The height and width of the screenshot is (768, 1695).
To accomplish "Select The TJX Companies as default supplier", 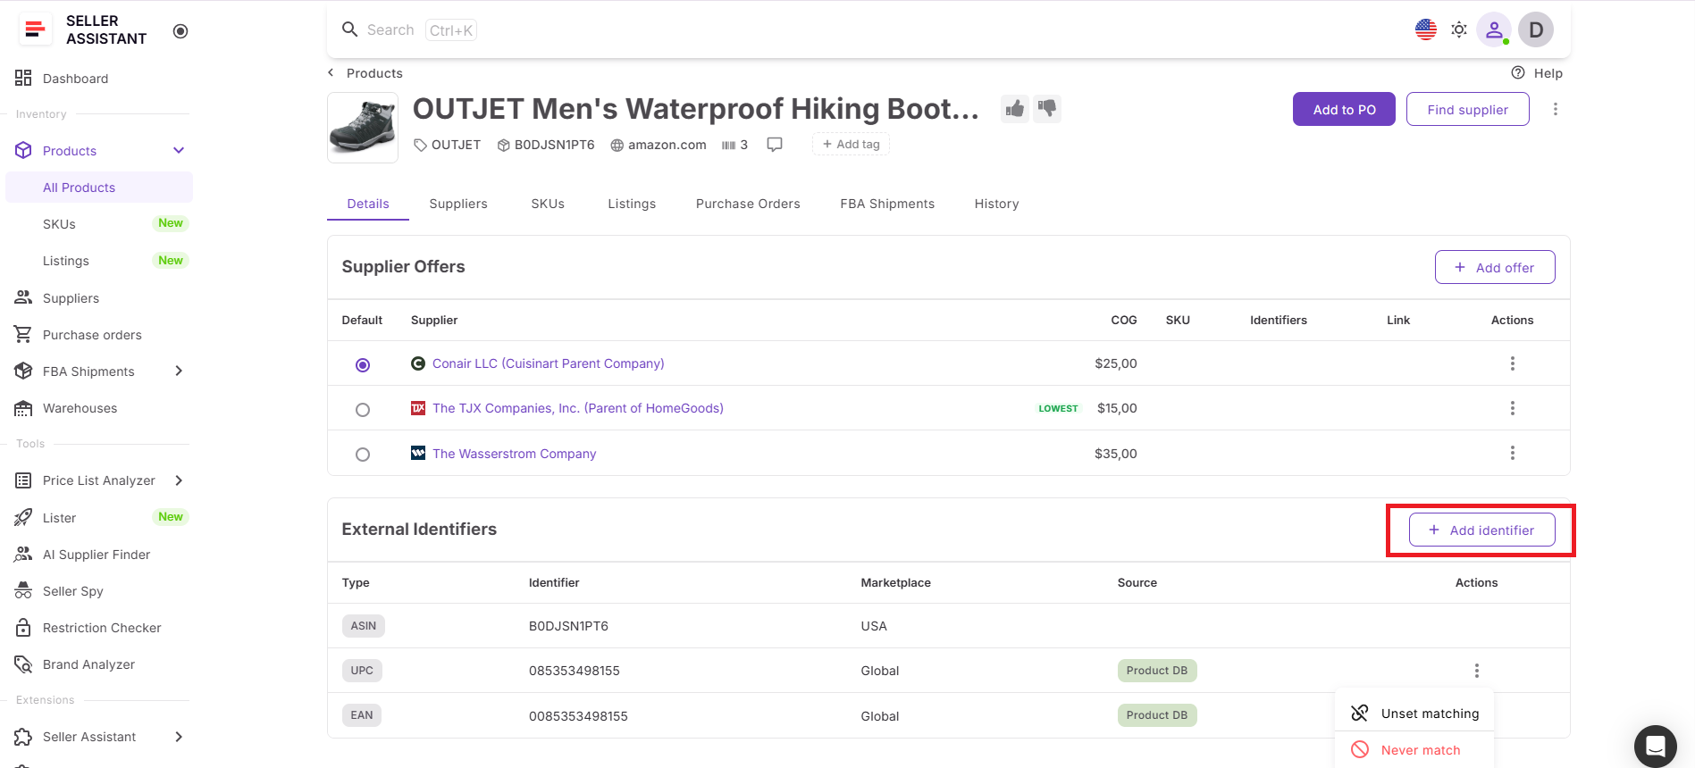I will (x=363, y=409).
